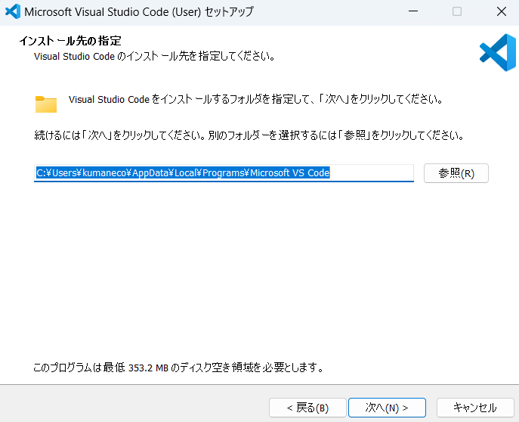Click the 参照(R) browse button
Screen dimensions: 519x422
456,173
